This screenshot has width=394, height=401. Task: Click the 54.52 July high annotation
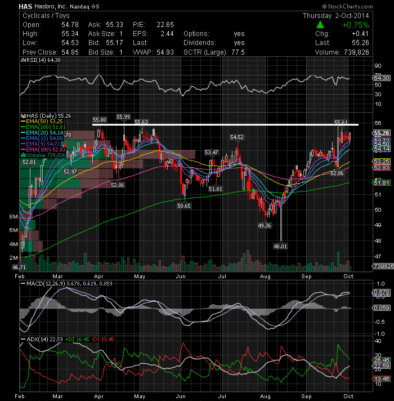(x=237, y=137)
